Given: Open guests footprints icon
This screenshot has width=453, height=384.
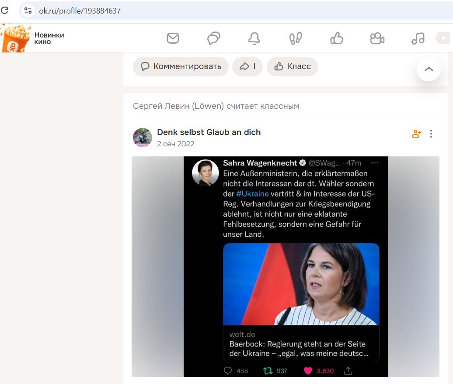Looking at the screenshot, I should click(x=296, y=38).
